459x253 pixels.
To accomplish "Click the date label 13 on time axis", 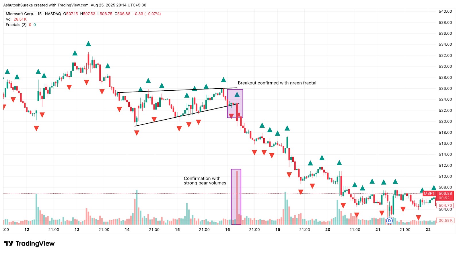I will 77,229.
